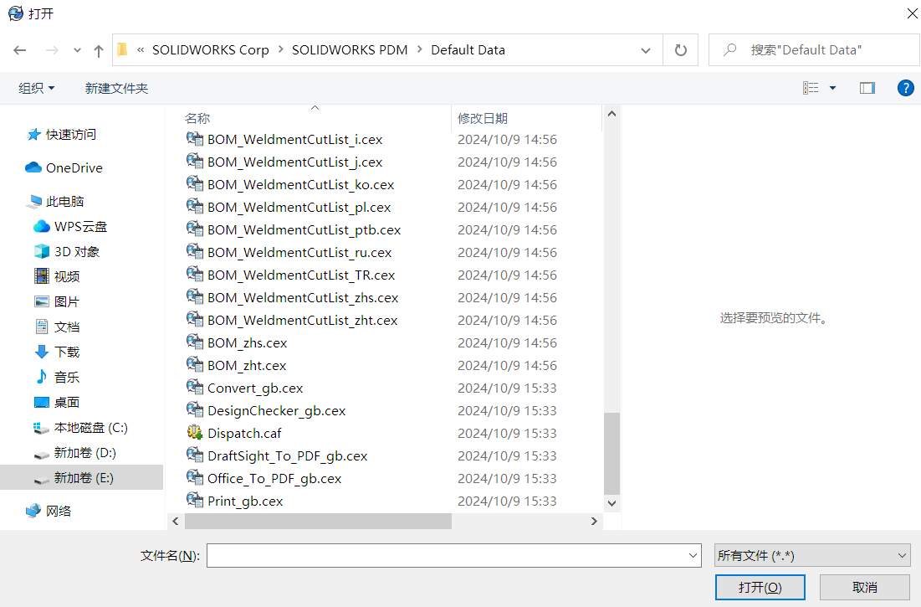Click the Forward navigation arrow

coord(52,50)
